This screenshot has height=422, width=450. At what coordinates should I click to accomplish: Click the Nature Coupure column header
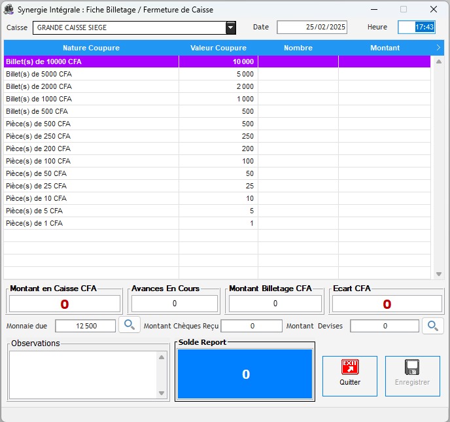coord(91,48)
